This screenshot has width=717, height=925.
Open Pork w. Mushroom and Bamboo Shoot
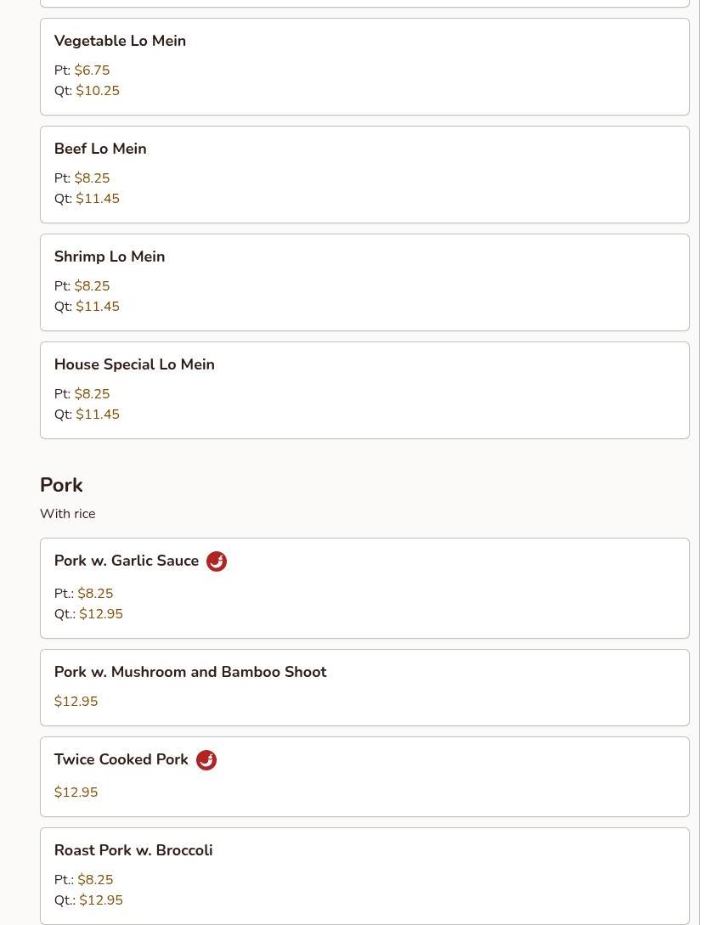click(x=190, y=672)
